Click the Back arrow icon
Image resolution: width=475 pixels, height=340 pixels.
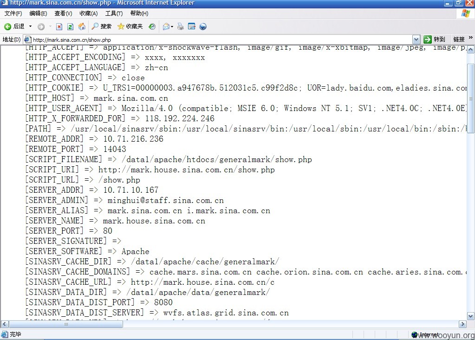point(7,26)
